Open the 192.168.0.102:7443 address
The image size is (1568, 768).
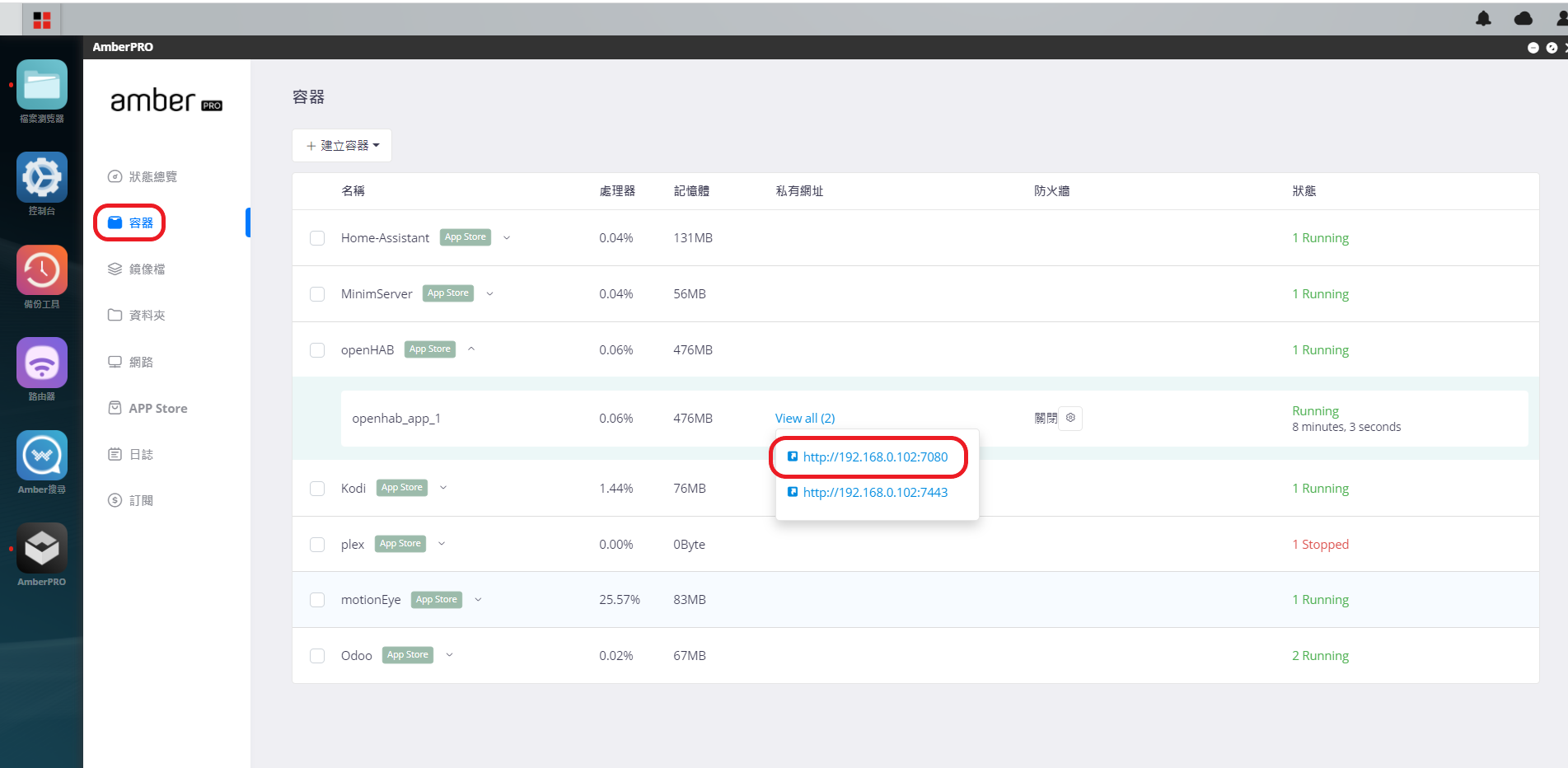tap(875, 492)
